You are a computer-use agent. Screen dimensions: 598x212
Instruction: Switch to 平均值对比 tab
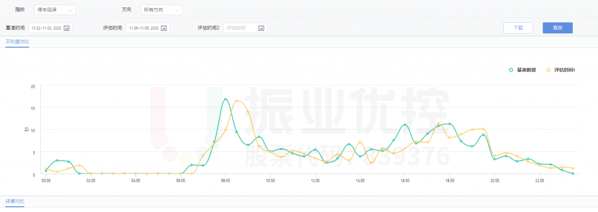(17, 41)
